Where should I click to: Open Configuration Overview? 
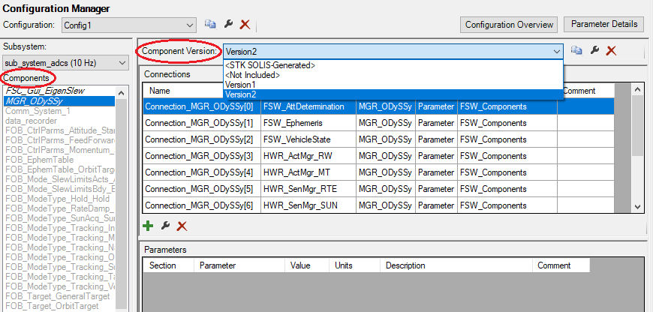(509, 25)
